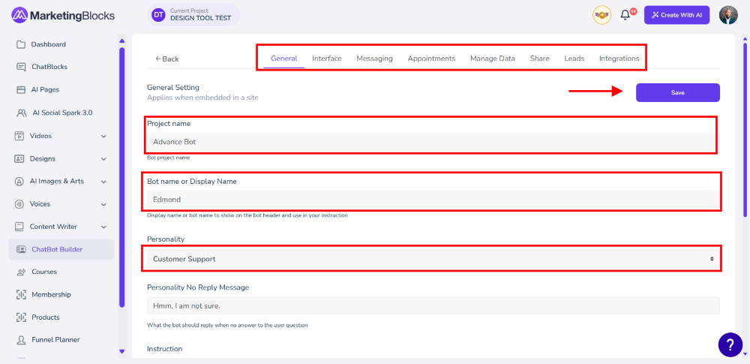The image size is (750, 364).
Task: Click the ChatBlocks chat icon
Action: (x=21, y=67)
